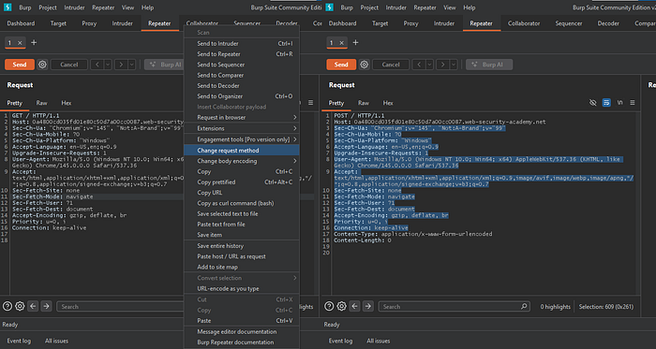Toggle crossed-eye visibility icon in right Request panel
This screenshot has width=656, height=349.
click(593, 103)
